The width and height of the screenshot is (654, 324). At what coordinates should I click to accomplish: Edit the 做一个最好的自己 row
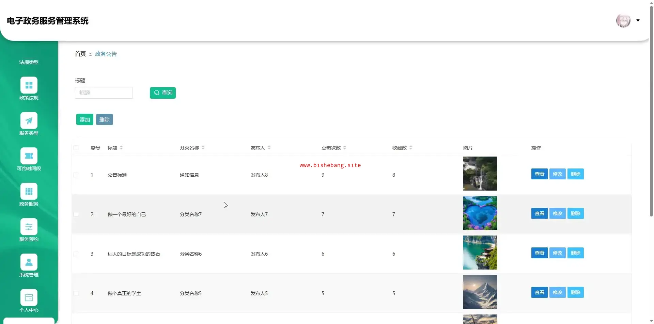[x=558, y=213]
